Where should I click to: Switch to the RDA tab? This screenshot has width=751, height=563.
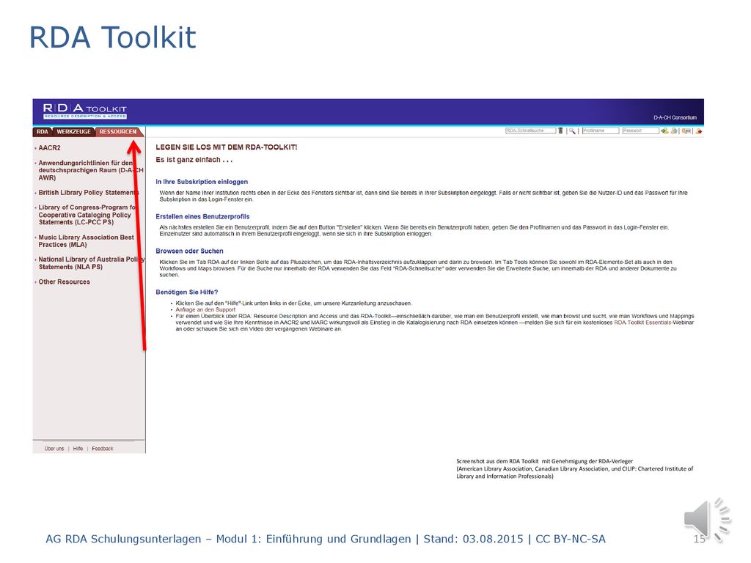(43, 132)
